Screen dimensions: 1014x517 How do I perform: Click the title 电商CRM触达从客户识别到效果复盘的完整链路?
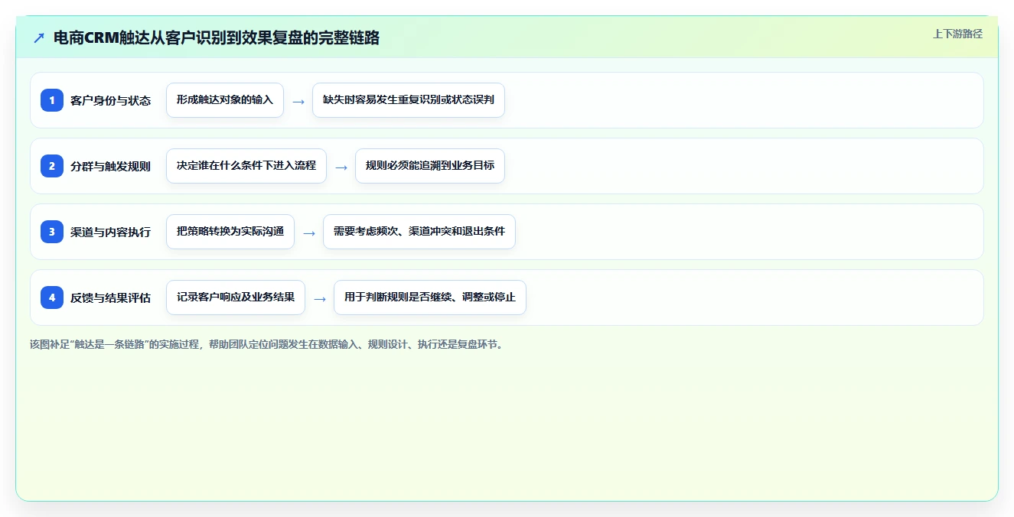point(217,37)
